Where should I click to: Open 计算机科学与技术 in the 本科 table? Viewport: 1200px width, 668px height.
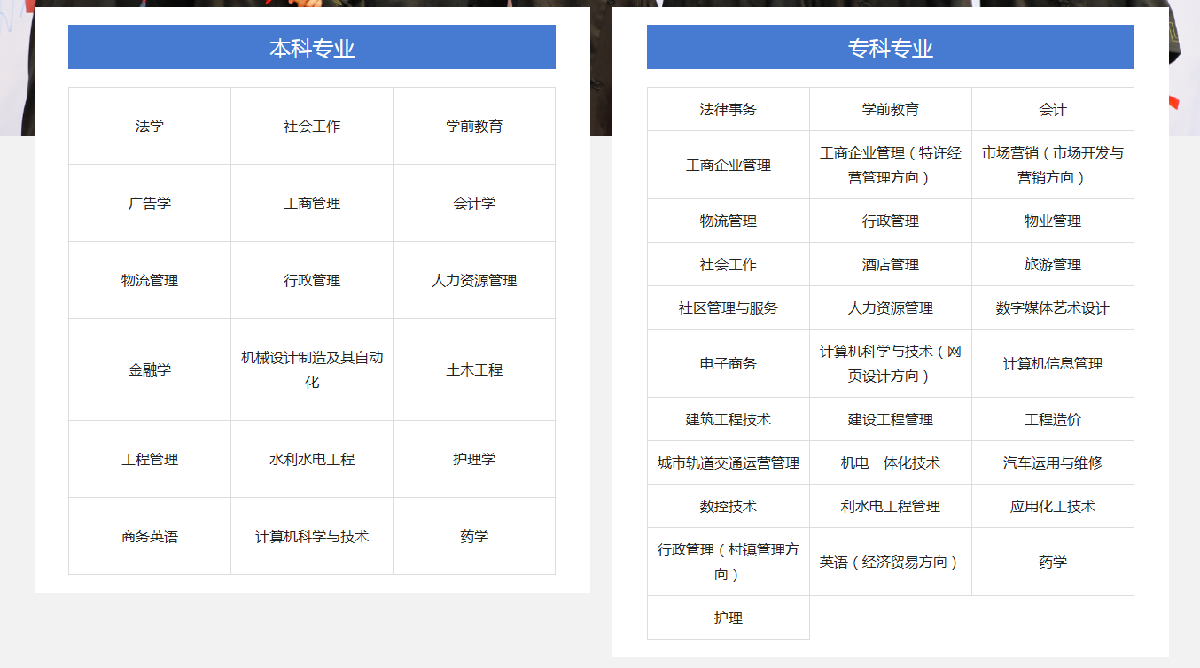point(312,537)
